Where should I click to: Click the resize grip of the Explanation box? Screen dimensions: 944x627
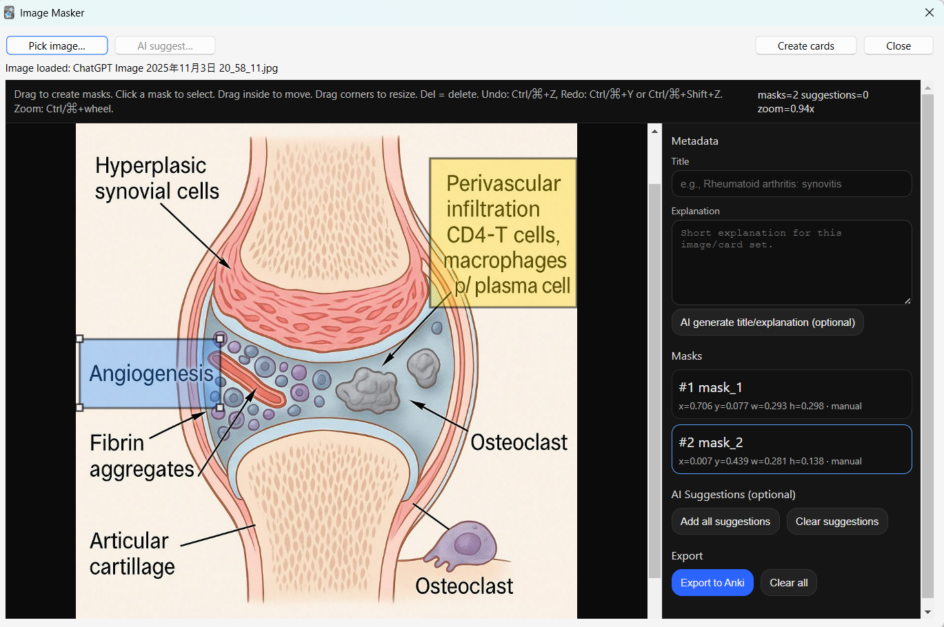[x=907, y=300]
